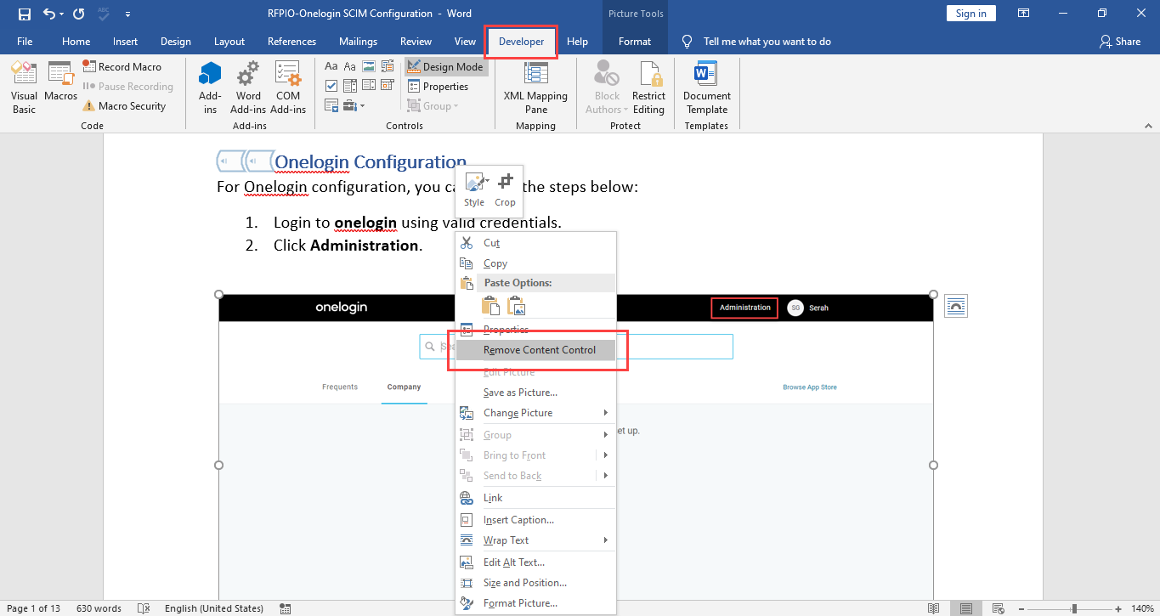
Task: Switch to Read Mode view
Action: (x=934, y=608)
